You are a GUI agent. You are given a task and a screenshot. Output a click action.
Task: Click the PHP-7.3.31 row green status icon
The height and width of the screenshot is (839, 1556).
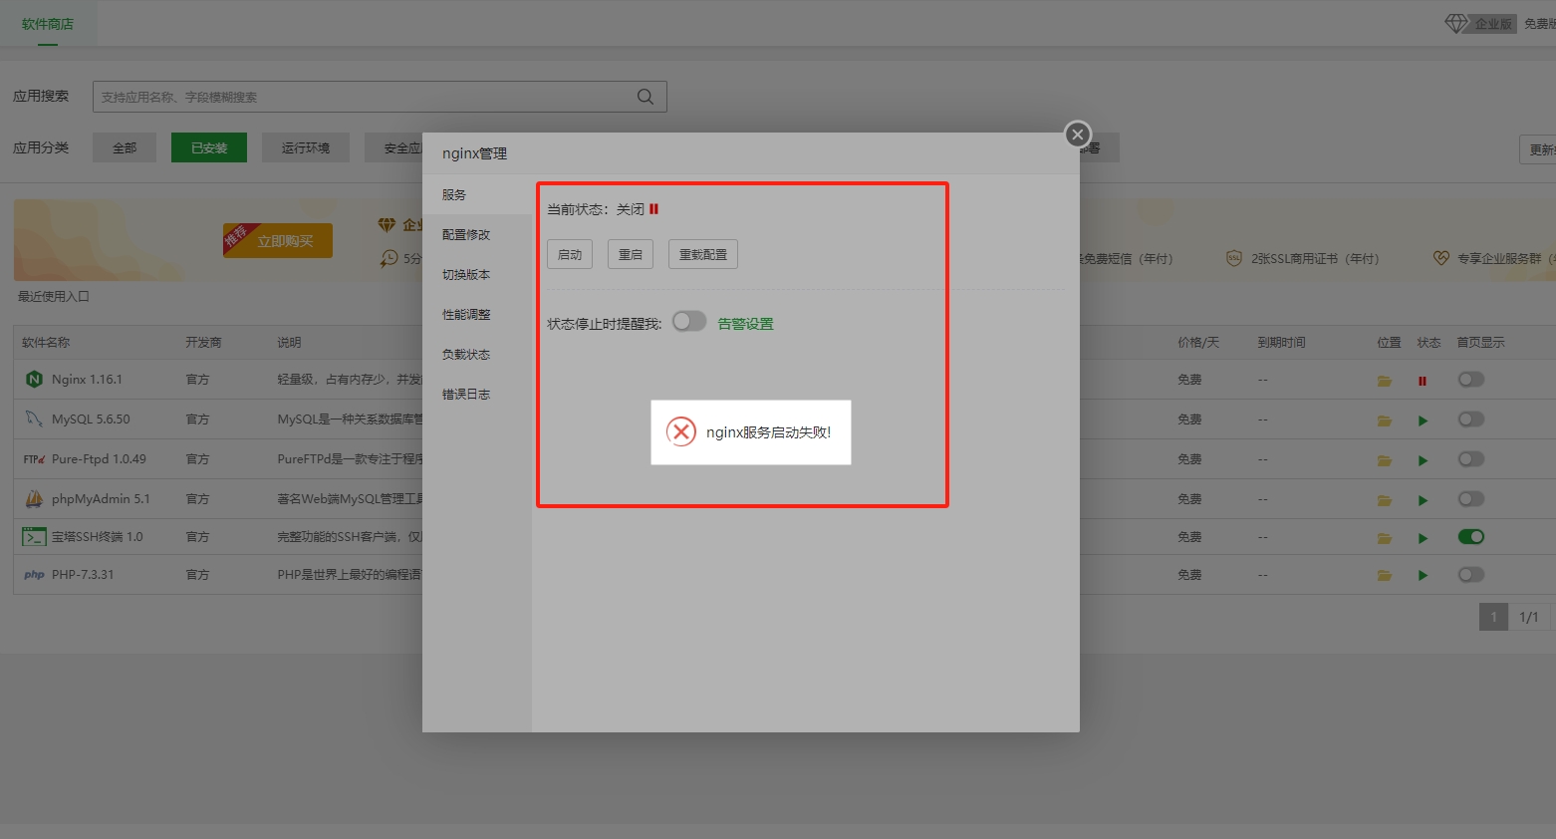point(1423,576)
